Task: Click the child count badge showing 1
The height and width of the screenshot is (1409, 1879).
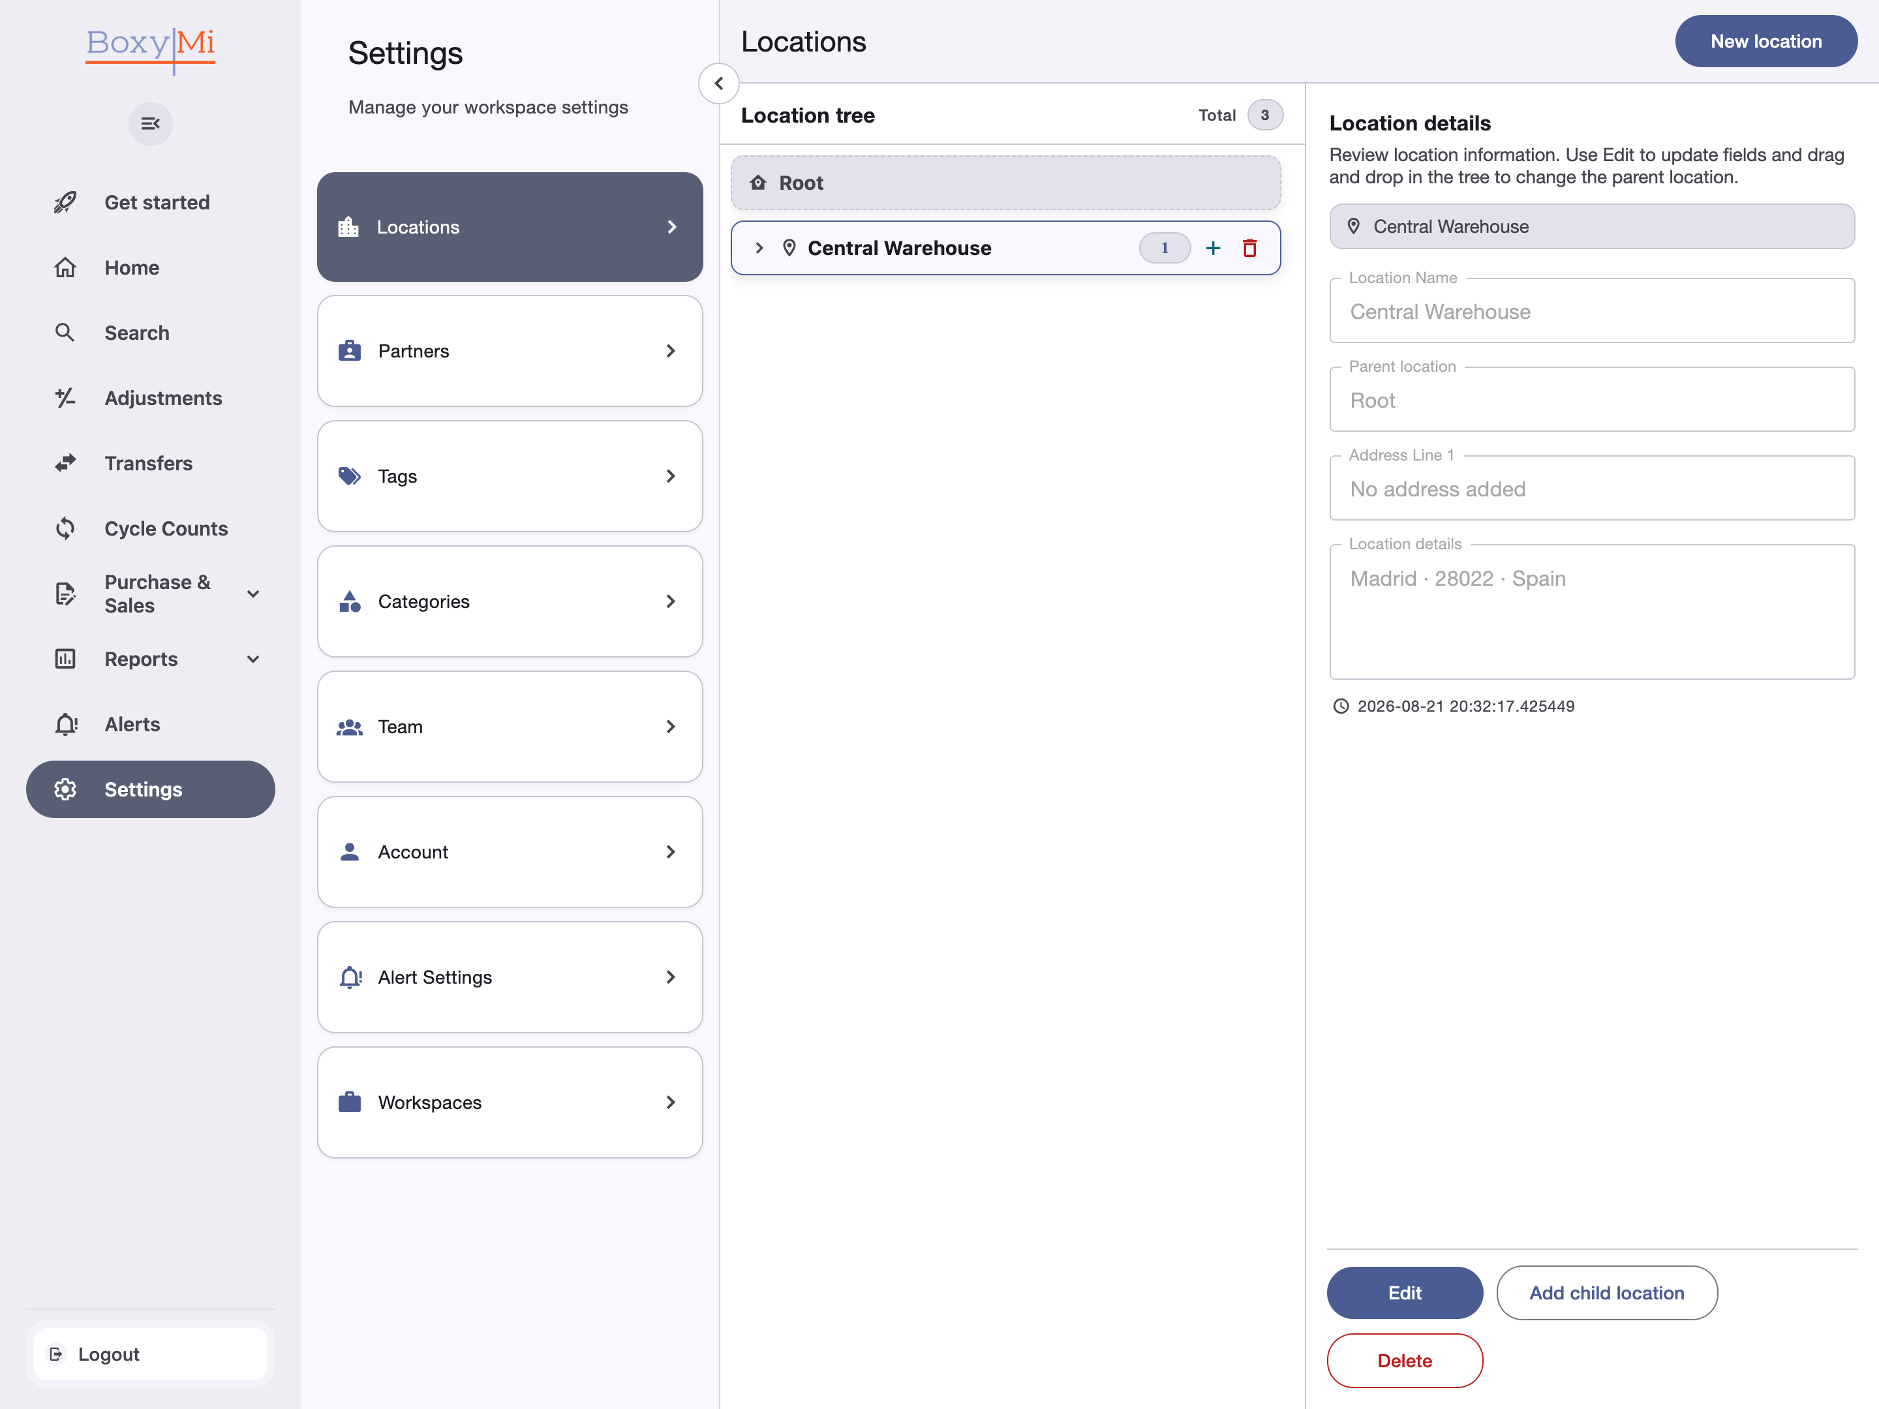Action: coord(1165,248)
